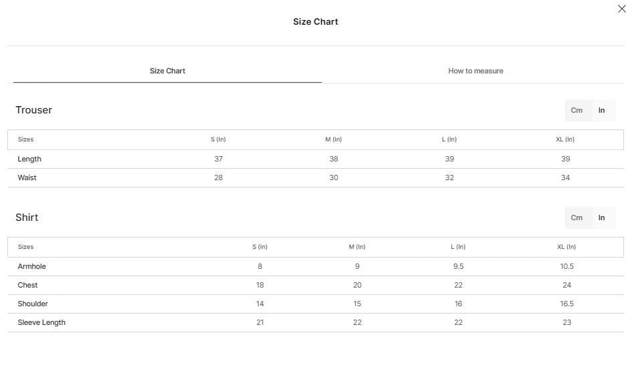The image size is (628, 385).
Task: Close the Size Chart dialog
Action: click(x=621, y=9)
